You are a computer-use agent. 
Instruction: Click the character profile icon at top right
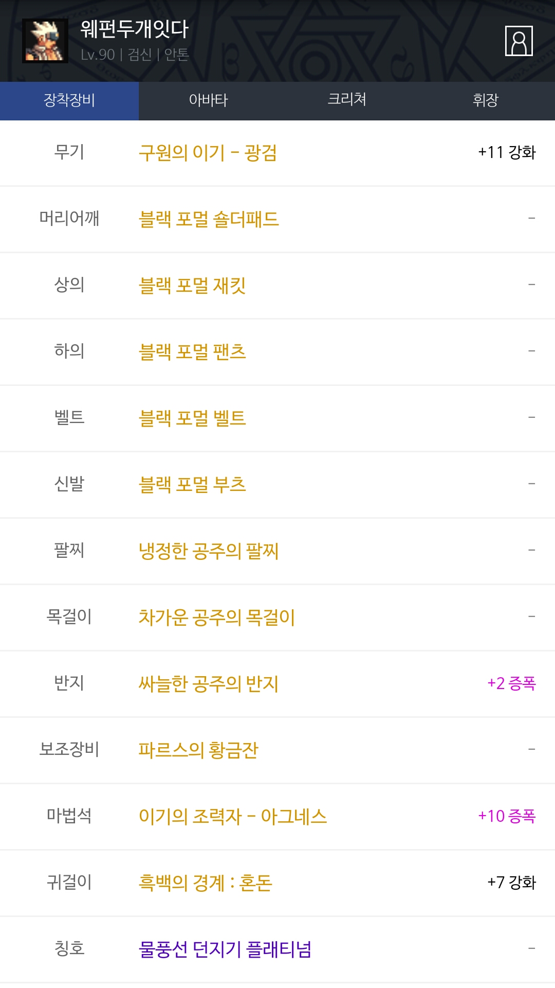(519, 41)
